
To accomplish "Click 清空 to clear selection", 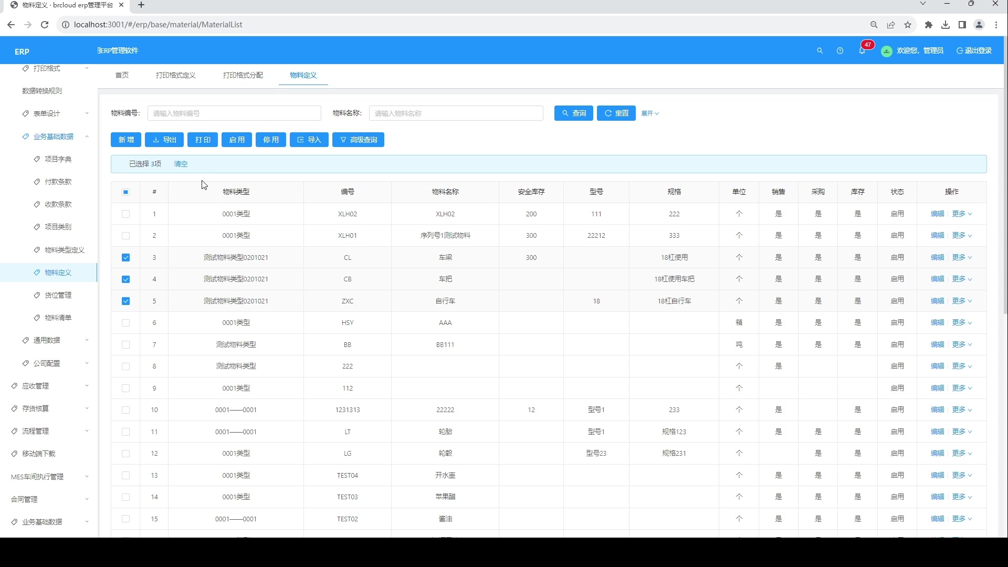I will pos(181,164).
